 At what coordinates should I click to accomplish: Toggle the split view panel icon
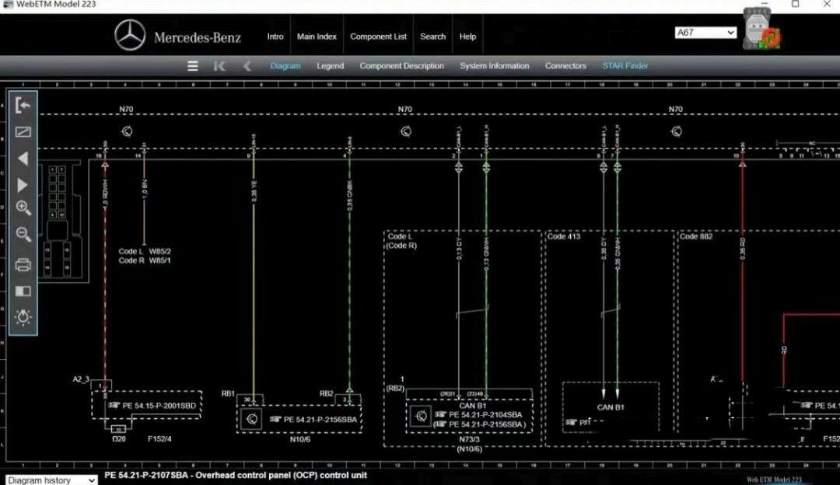coord(23,291)
